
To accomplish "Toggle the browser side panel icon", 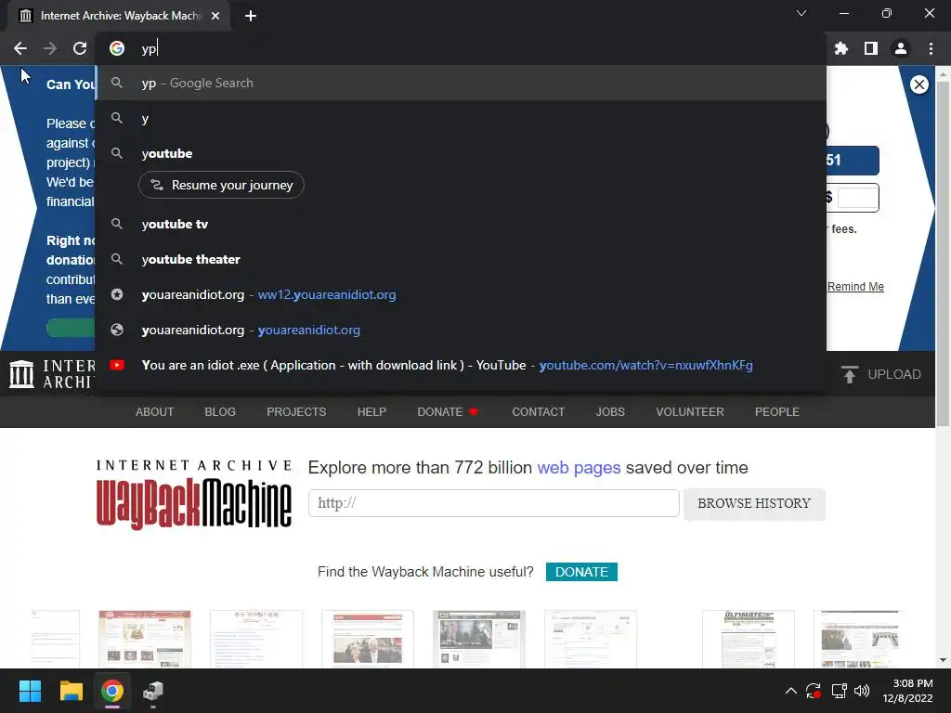I will (871, 48).
